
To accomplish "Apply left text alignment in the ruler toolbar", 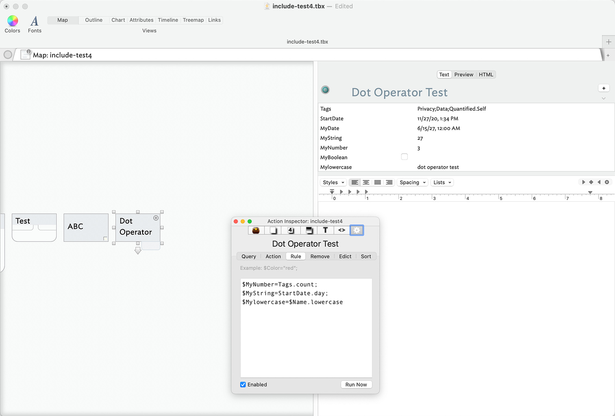I will [354, 182].
